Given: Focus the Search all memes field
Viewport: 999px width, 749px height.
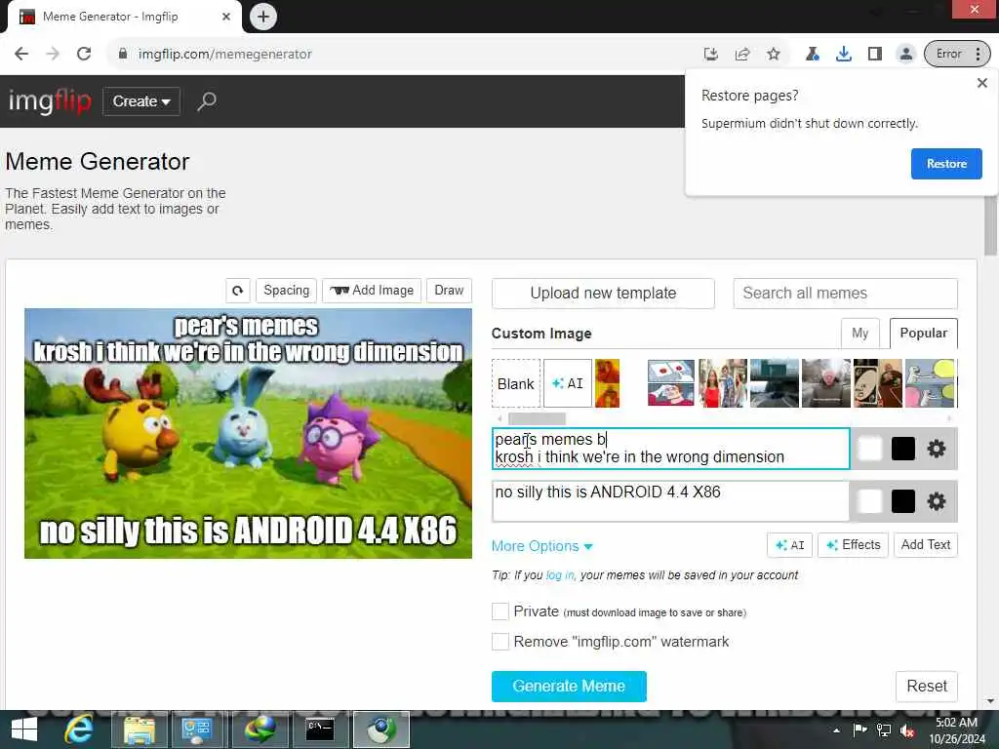Looking at the screenshot, I should tap(845, 293).
